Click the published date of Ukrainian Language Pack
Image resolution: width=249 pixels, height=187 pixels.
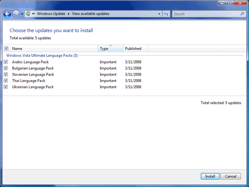tap(133, 87)
